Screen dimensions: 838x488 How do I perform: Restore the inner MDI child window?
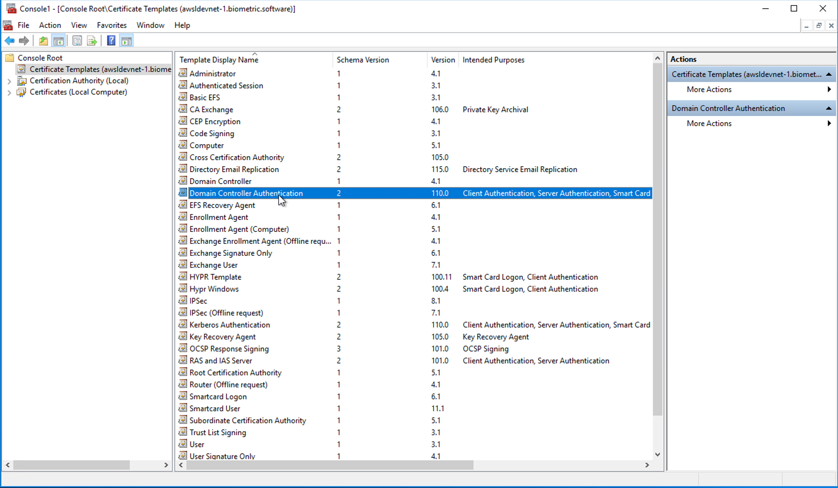(819, 25)
